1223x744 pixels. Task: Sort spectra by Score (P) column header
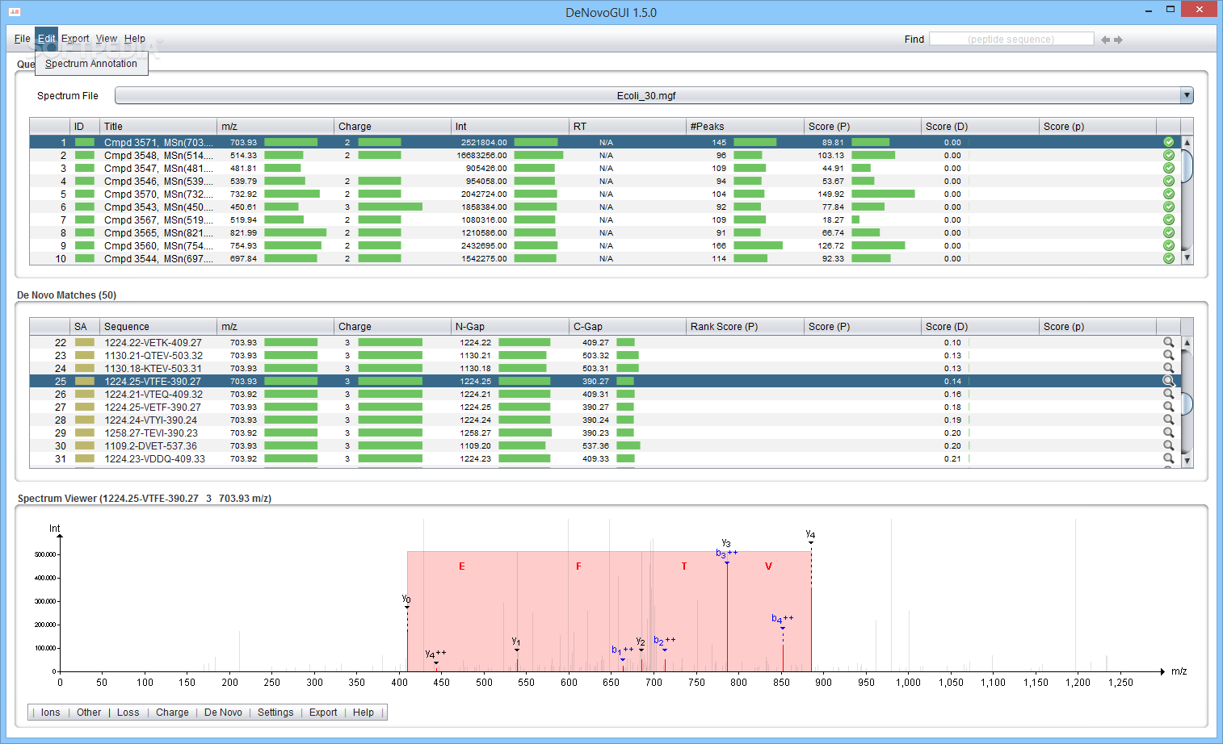click(863, 127)
